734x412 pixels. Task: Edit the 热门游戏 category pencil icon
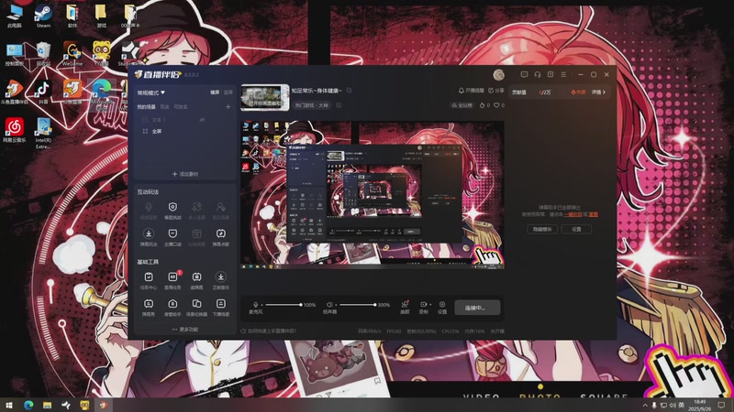click(339, 105)
